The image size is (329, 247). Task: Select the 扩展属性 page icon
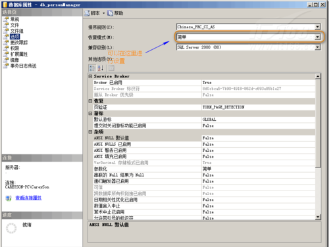pos(6,54)
